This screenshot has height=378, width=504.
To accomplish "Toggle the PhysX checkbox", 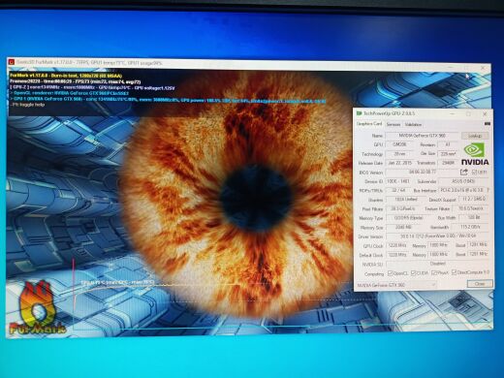I will coord(434,273).
